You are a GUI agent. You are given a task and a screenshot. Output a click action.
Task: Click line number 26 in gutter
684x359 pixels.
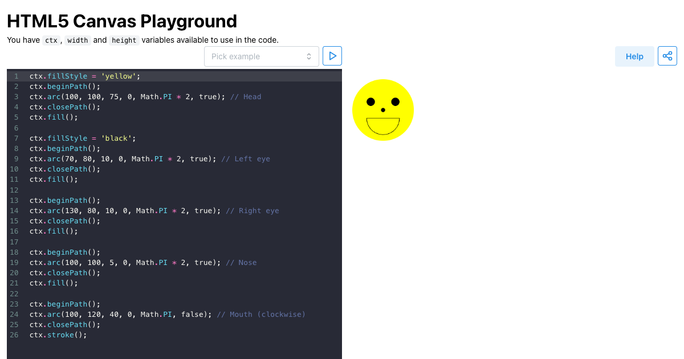(x=14, y=335)
